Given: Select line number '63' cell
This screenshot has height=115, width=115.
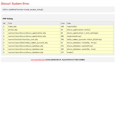Looking at the screenshot, I should (x=64, y=43).
